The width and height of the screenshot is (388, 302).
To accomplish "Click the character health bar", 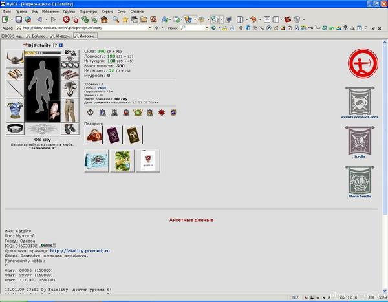I will (x=42, y=53).
